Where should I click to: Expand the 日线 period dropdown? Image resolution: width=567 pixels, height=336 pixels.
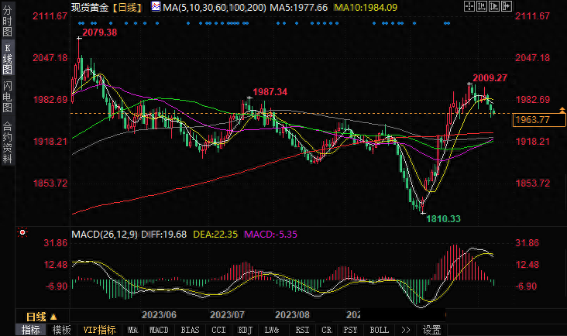pyautogui.click(x=42, y=317)
